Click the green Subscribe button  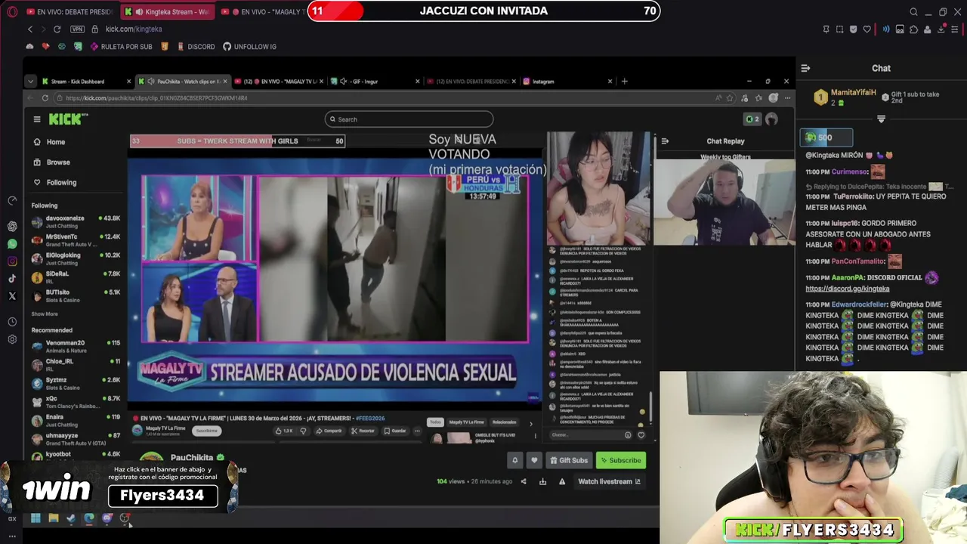click(x=620, y=460)
